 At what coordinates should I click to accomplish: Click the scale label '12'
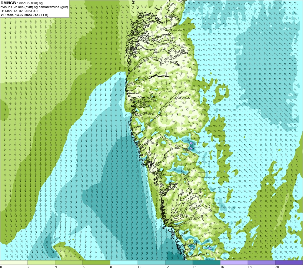(x=167, y=267)
